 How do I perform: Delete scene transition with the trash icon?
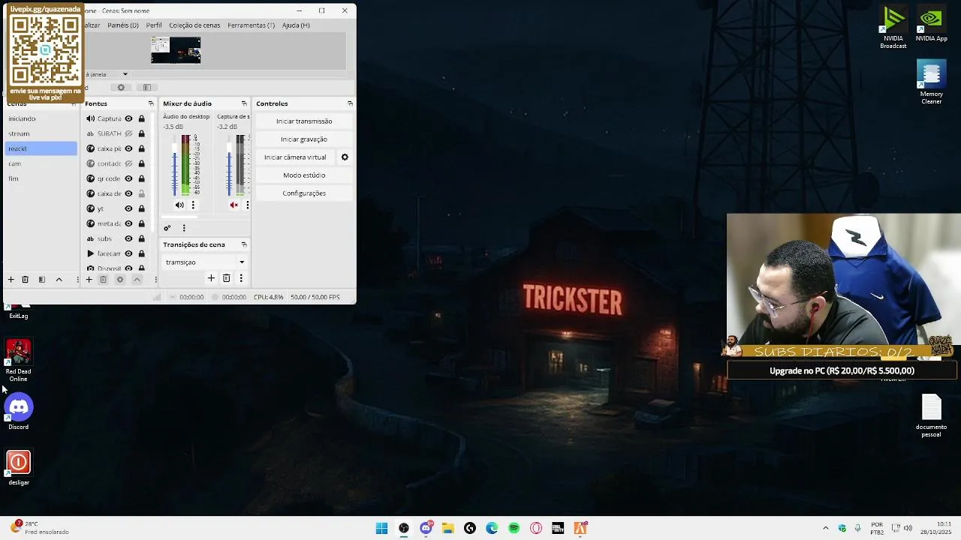[x=226, y=278]
